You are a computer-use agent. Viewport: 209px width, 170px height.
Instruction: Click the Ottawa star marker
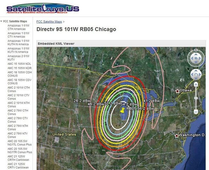tap(177, 91)
